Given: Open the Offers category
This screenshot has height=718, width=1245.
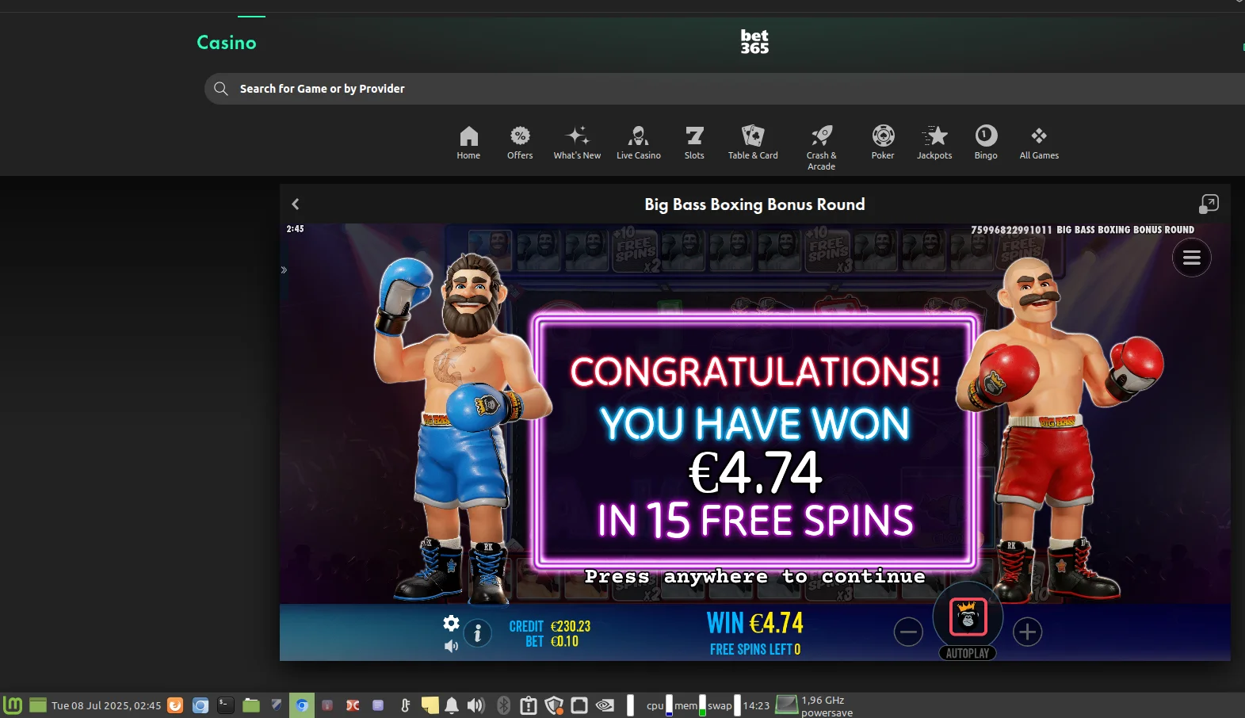Looking at the screenshot, I should click(520, 143).
